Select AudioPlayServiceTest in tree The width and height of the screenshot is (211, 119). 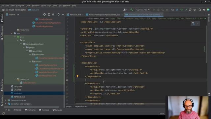47,65
